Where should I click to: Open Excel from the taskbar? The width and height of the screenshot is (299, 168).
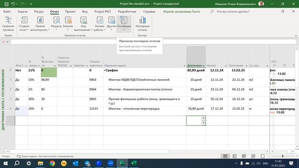tap(134, 163)
